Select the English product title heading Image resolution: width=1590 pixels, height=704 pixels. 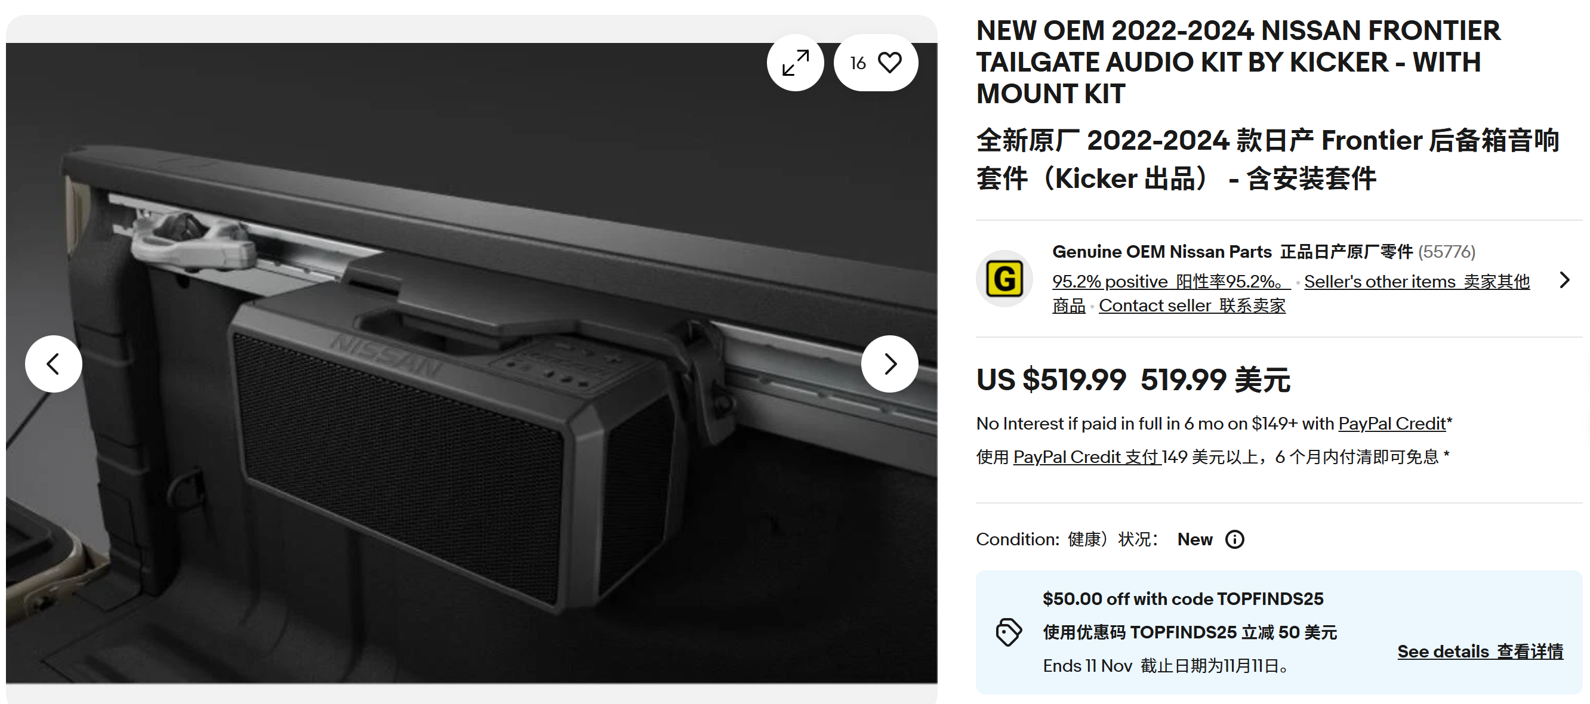pos(1238,61)
